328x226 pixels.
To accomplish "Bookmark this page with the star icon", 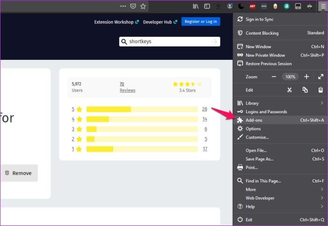I will tap(143, 6).
